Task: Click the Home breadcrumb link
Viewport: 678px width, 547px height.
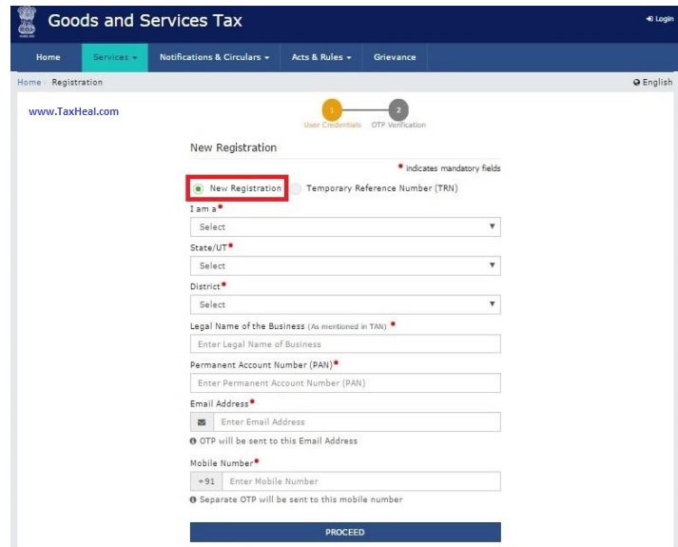Action: [29, 83]
